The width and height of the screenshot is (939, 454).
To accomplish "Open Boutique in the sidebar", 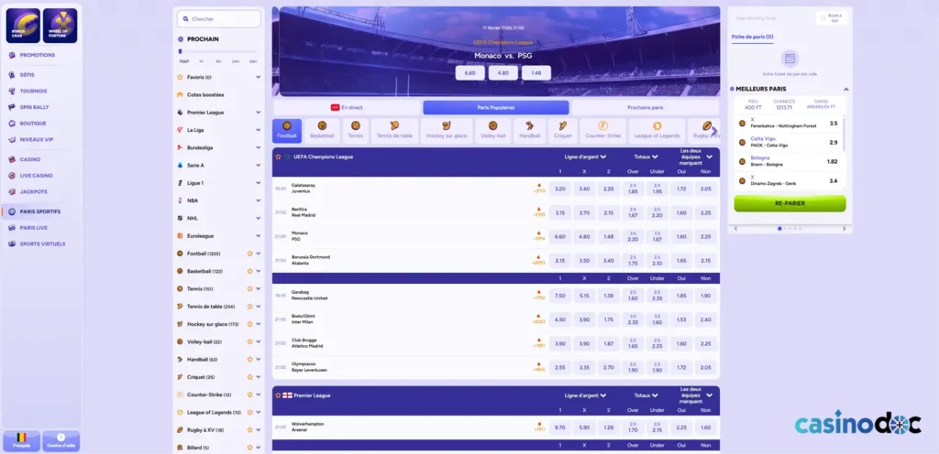I will click(x=33, y=123).
